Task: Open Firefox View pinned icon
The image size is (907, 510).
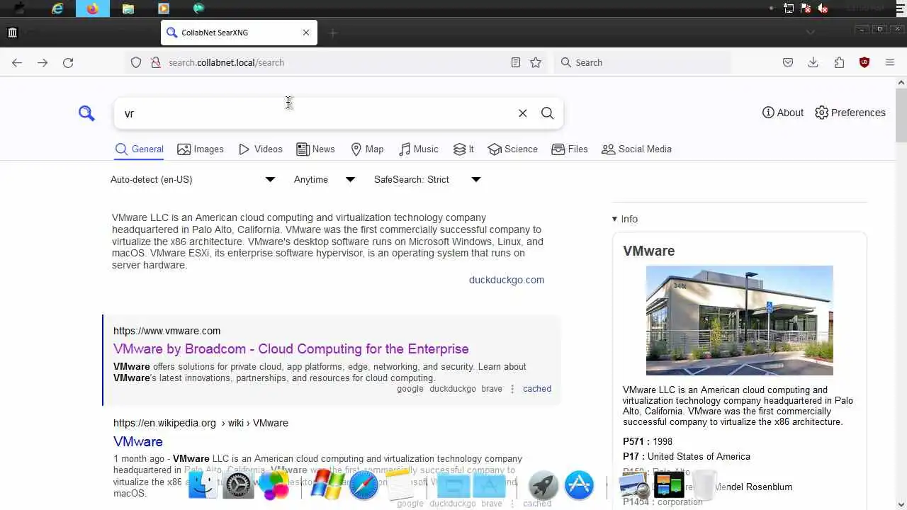Action: pos(12,33)
